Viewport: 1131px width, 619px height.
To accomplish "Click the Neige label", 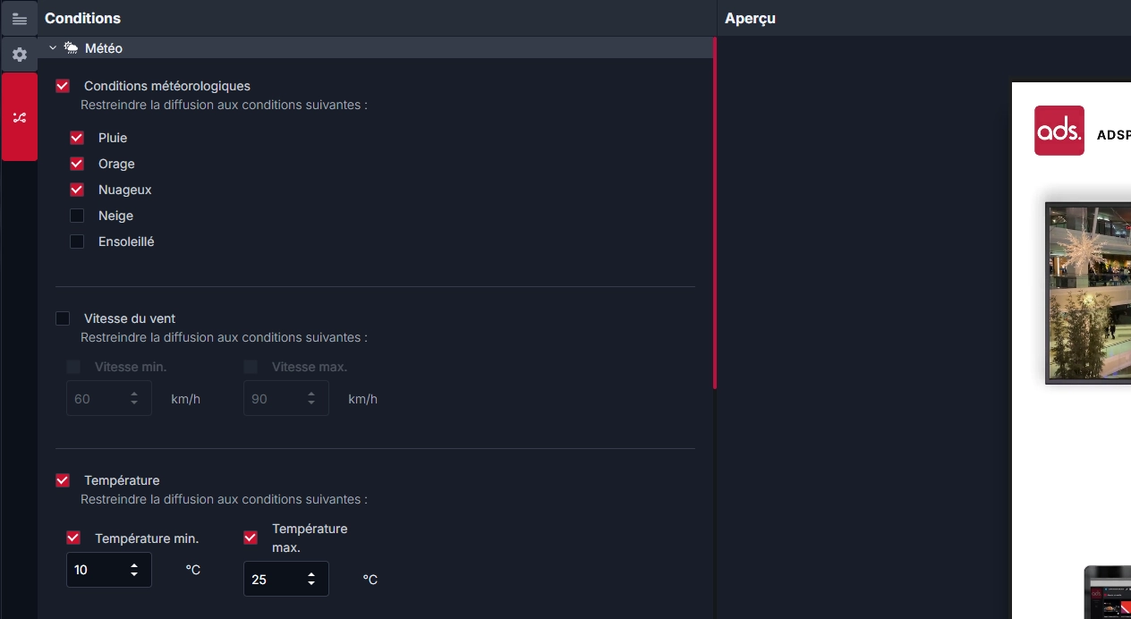I will point(115,216).
